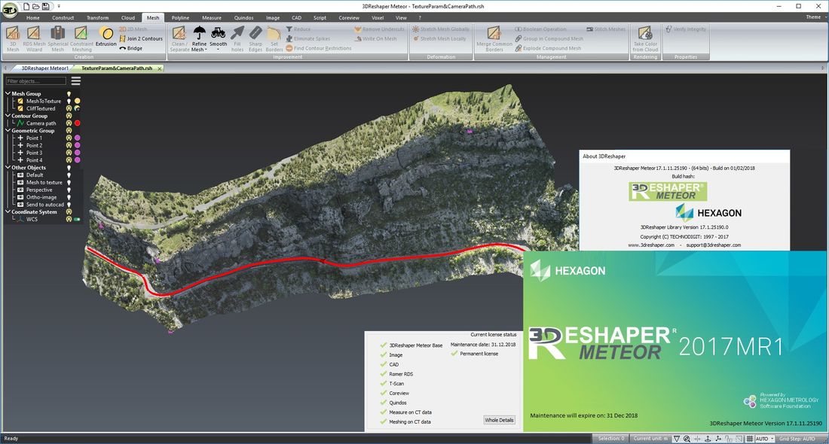Toggle visibility of Point 3
Screen dimensions: 829x444
(69, 153)
